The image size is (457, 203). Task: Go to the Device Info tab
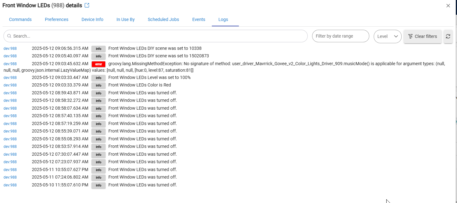click(x=92, y=19)
